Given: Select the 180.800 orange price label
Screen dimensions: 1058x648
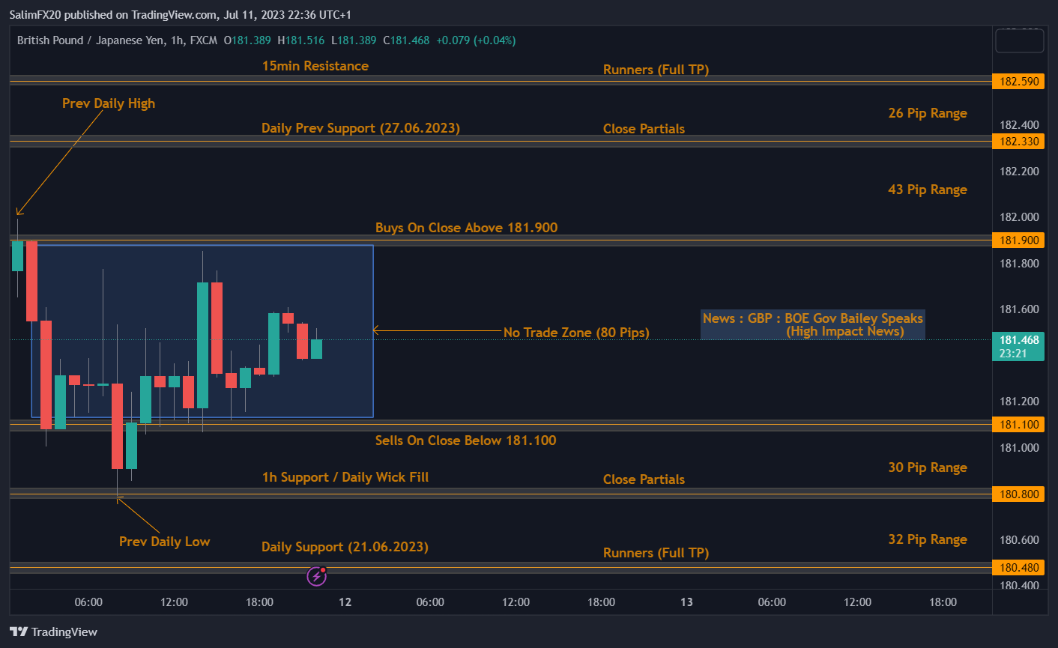Looking at the screenshot, I should pyautogui.click(x=1018, y=494).
